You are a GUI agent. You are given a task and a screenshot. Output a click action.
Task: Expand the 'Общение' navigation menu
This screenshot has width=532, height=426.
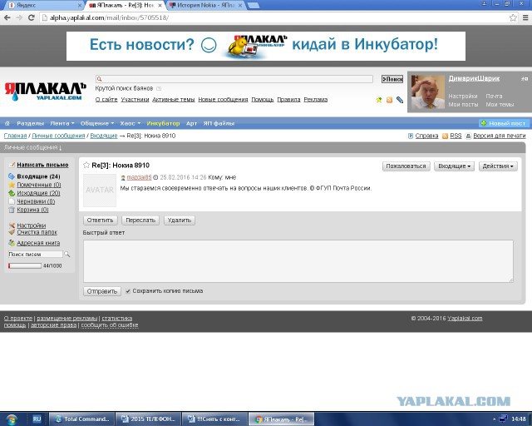[x=96, y=123]
